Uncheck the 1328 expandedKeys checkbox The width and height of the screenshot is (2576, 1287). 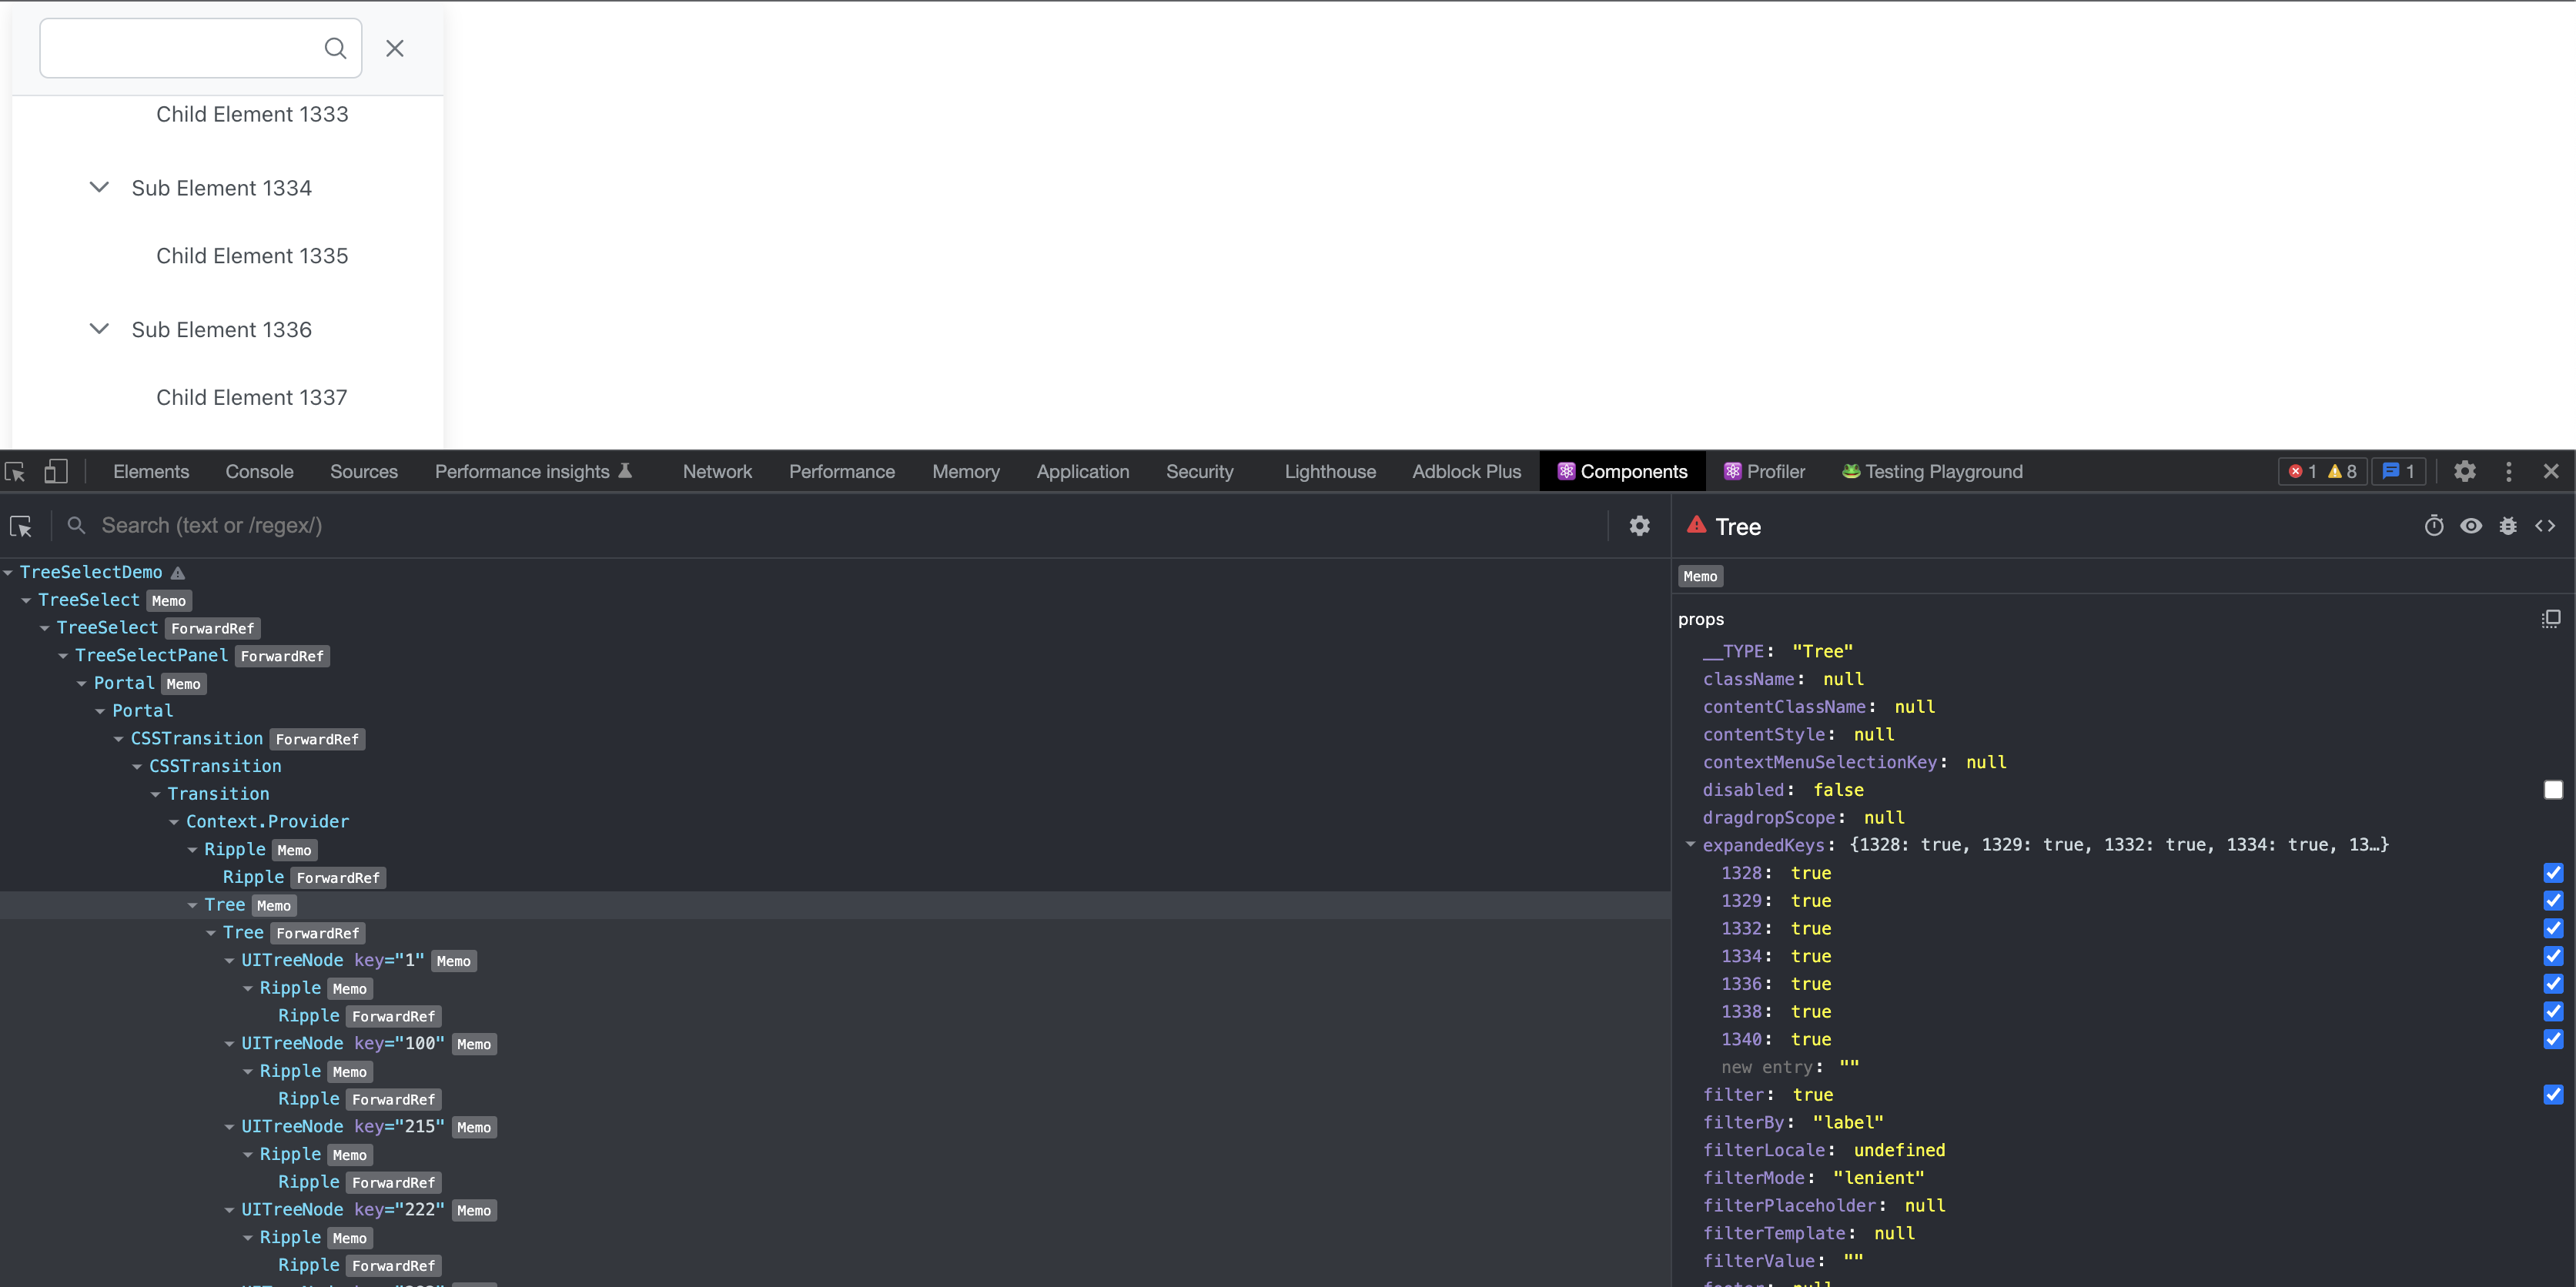[x=2552, y=873]
